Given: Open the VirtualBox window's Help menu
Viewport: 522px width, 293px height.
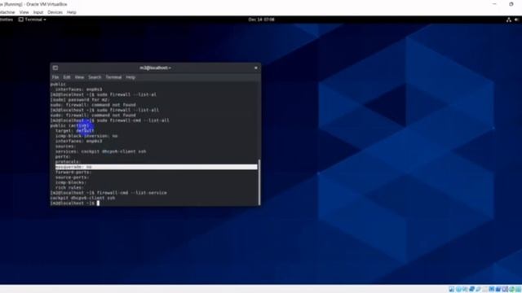Looking at the screenshot, I should tap(72, 12).
